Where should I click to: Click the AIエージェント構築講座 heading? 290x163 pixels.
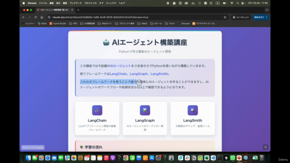pyautogui.click(x=145, y=43)
